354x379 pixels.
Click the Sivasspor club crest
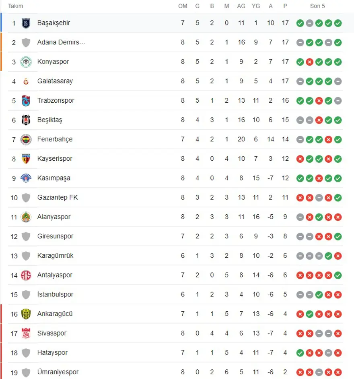(x=26, y=333)
